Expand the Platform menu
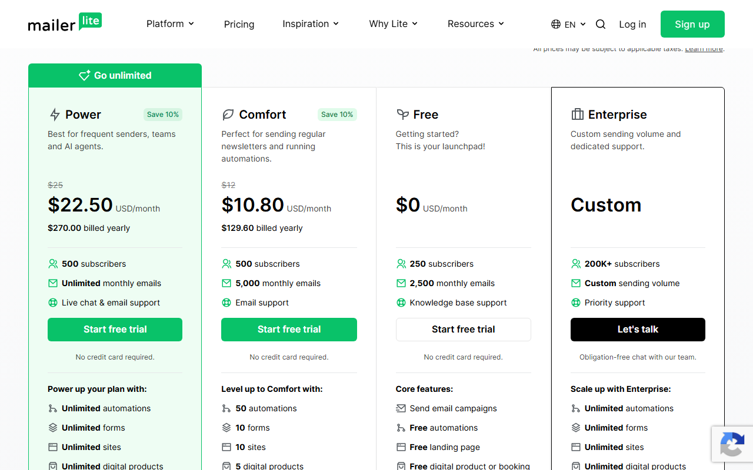Viewport: 753px width, 470px height. [x=170, y=23]
